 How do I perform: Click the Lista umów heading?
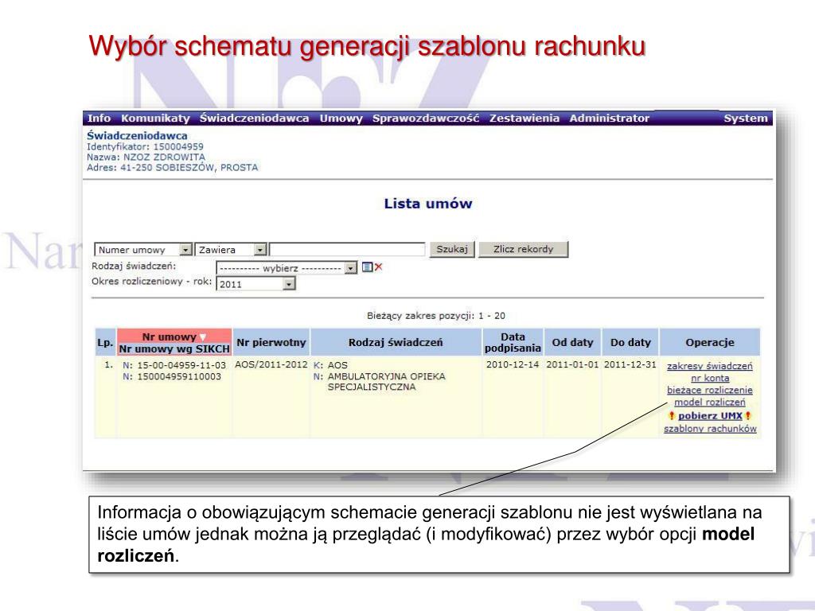coord(427,204)
